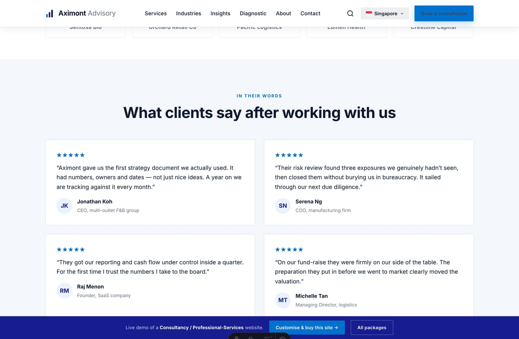The width and height of the screenshot is (519, 339).
Task: Go to the Contact page
Action: click(310, 13)
